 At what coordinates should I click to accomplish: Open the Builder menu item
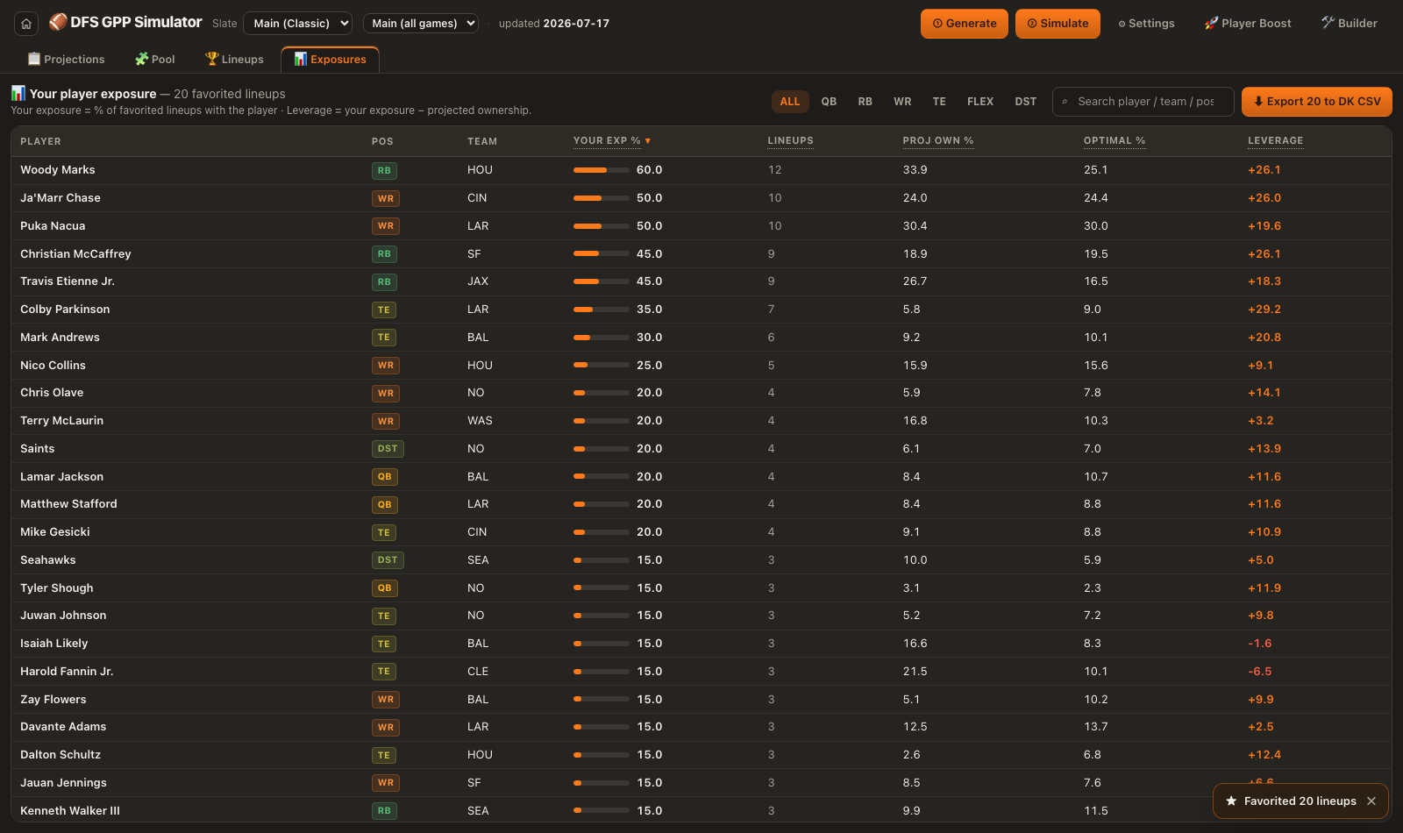tap(1350, 24)
